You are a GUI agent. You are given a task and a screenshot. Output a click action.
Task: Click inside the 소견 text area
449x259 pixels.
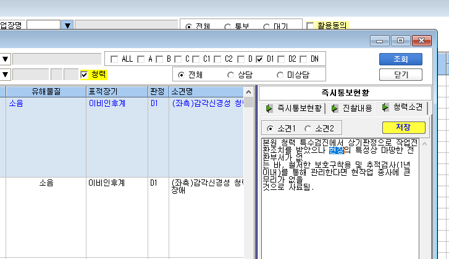pos(340,199)
